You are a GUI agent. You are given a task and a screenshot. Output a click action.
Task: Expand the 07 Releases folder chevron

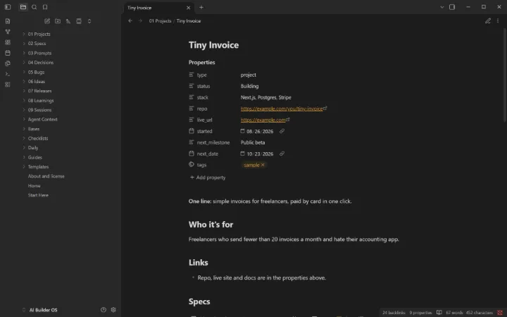click(24, 91)
